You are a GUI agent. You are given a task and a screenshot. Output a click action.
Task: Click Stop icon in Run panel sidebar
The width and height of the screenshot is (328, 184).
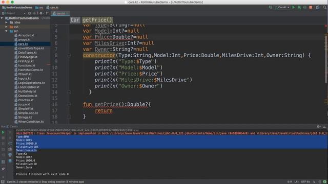tap(3, 138)
